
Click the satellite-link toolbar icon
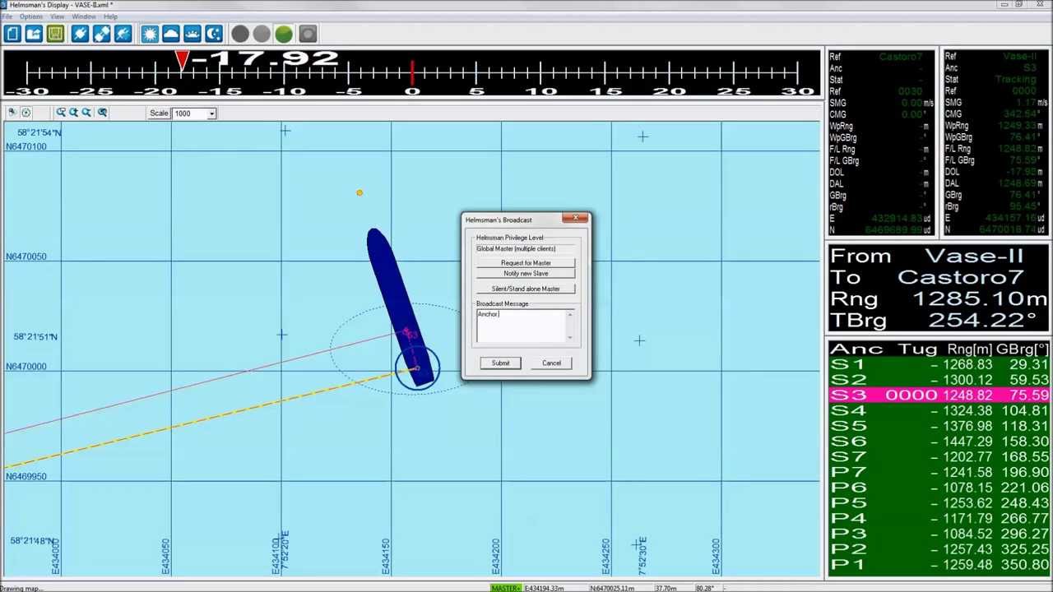(101, 34)
